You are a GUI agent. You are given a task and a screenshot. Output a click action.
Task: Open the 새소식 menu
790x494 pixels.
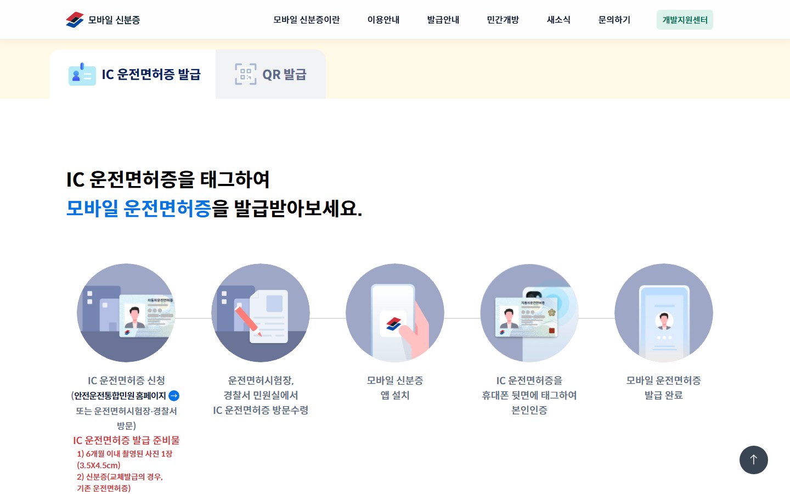558,20
